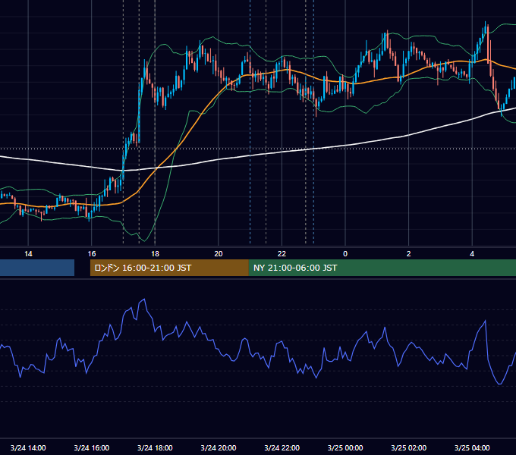Click the 22 hour label on price chart axis

282,254
